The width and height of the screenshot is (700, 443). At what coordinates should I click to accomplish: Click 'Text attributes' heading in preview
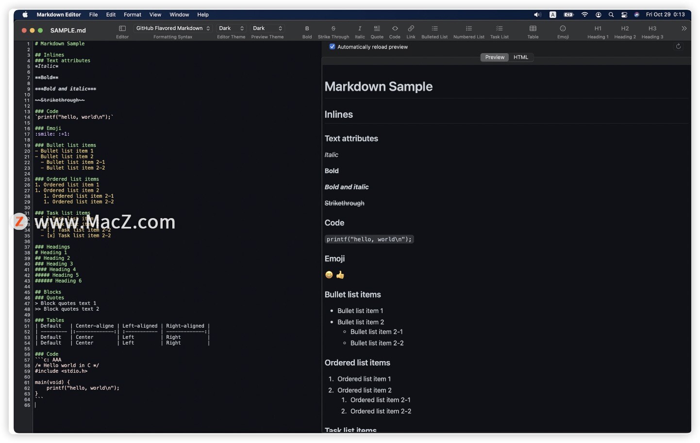[351, 139]
